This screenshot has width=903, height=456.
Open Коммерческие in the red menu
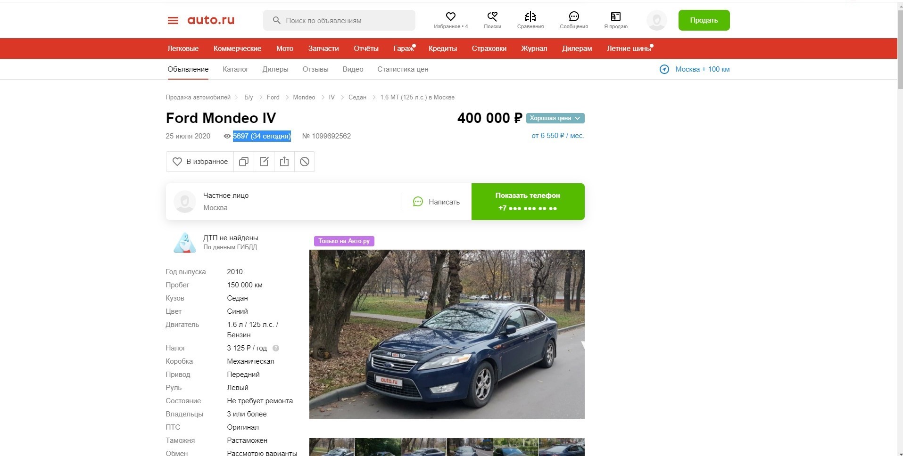click(x=237, y=49)
